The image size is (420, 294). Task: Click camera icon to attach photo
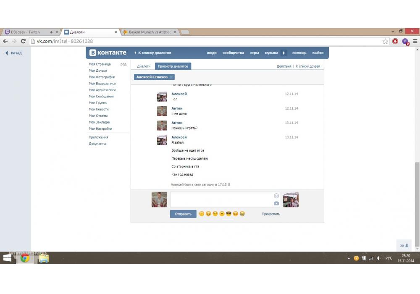[x=276, y=204]
